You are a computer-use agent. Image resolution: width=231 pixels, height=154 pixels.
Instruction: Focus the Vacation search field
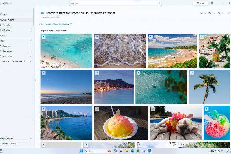click(115, 3)
